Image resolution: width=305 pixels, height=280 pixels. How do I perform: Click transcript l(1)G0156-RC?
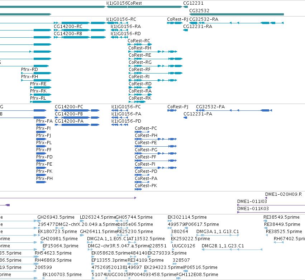click(x=117, y=23)
